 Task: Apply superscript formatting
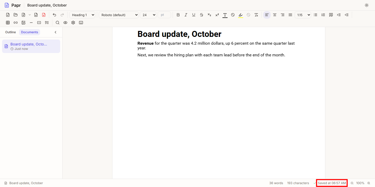point(217,15)
